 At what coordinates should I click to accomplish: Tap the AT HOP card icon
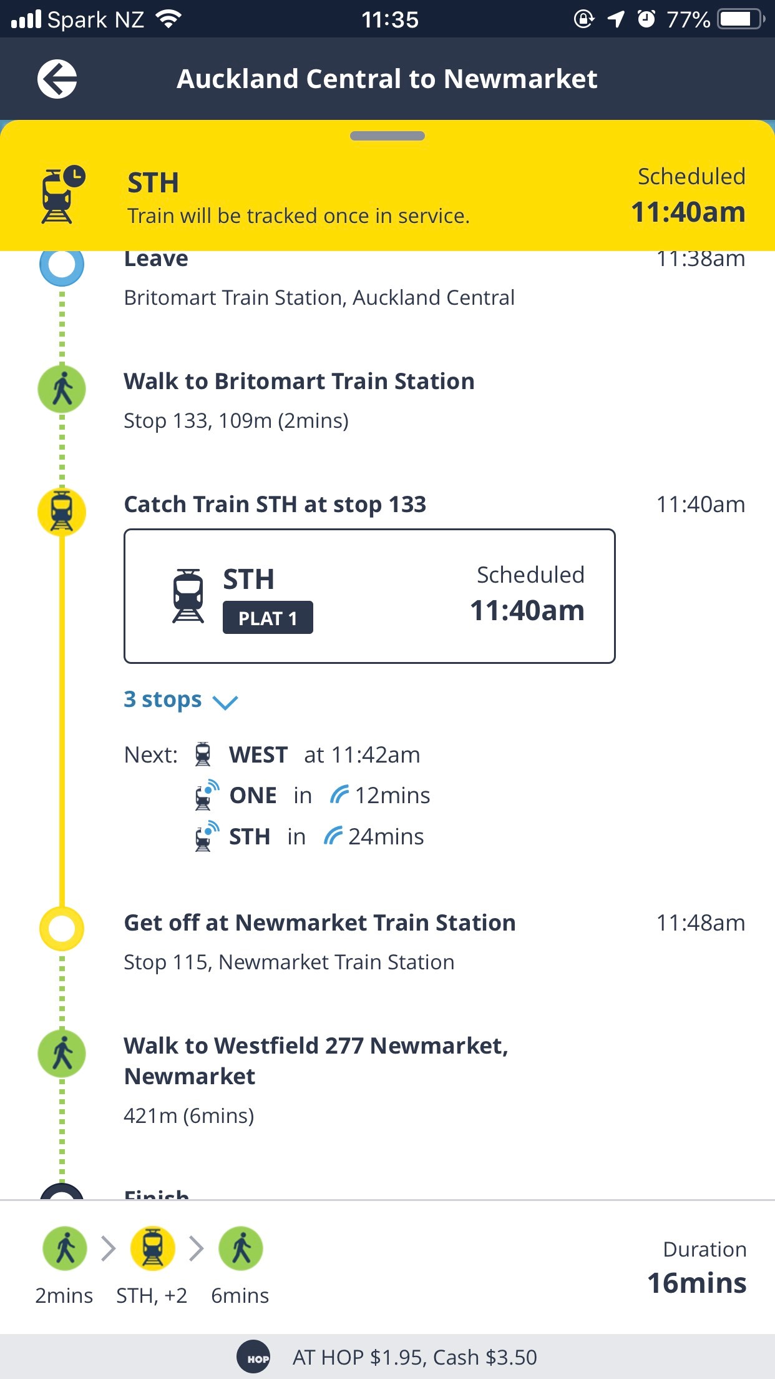point(253,1357)
